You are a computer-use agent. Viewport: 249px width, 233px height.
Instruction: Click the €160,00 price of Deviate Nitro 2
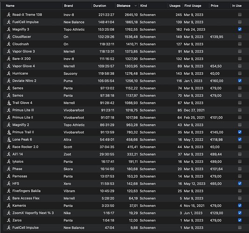tap(217, 81)
